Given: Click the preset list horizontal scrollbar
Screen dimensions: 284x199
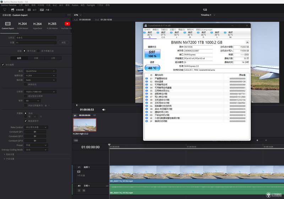Looking at the screenshot, I should point(10,33).
